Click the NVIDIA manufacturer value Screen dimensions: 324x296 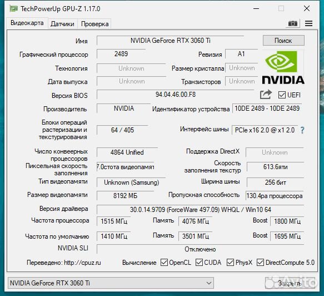(x=124, y=108)
